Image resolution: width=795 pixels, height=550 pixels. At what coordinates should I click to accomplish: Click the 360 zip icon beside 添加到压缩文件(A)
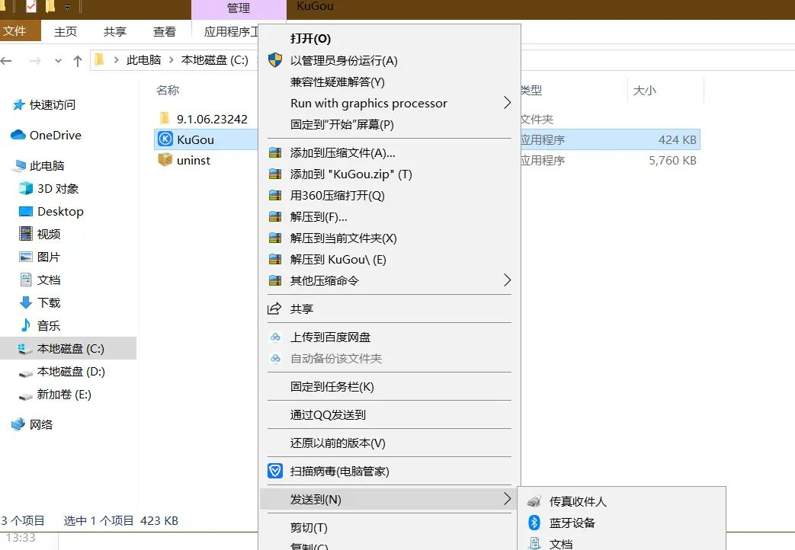275,152
